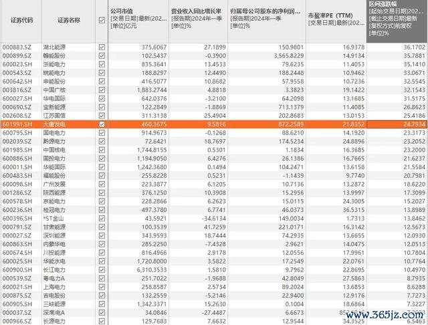
Task: Click market value cell 1,883.2744
Action: click(152, 90)
